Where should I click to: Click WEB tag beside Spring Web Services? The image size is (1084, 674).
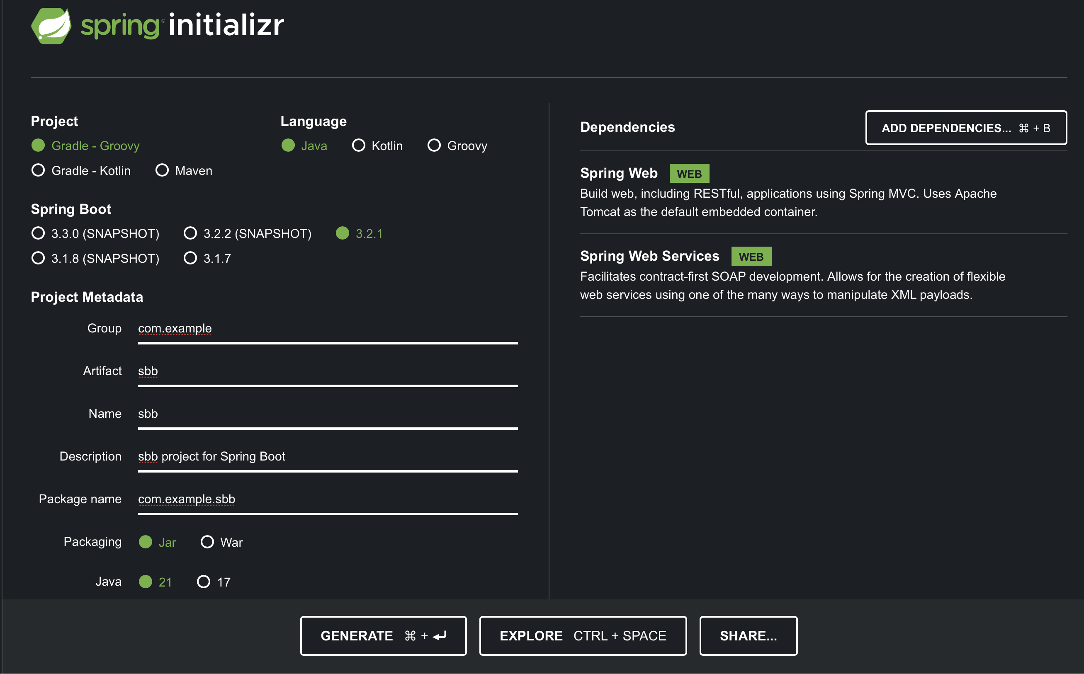(751, 256)
